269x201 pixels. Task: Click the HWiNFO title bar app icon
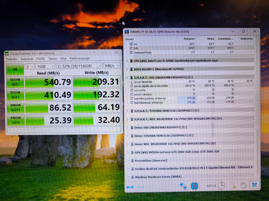(127, 32)
